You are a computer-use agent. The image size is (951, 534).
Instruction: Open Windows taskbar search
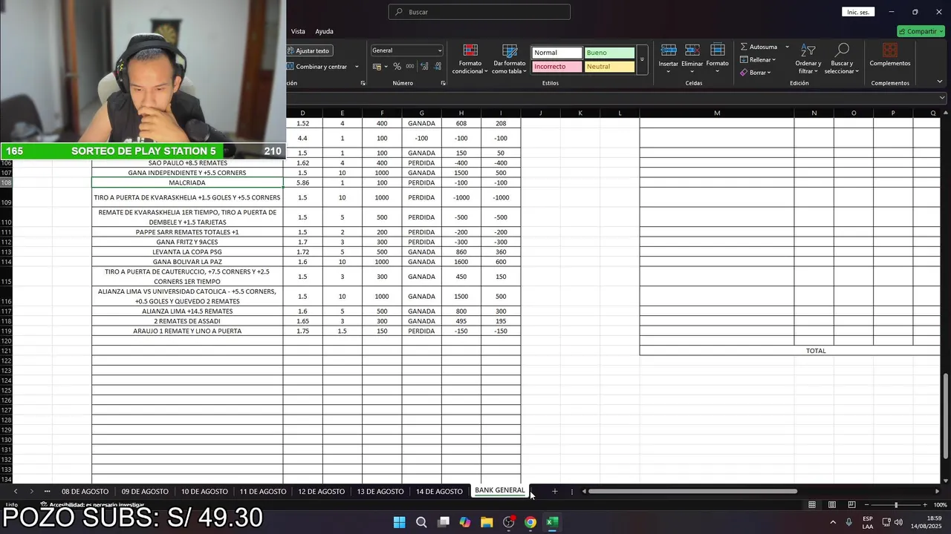pos(421,522)
